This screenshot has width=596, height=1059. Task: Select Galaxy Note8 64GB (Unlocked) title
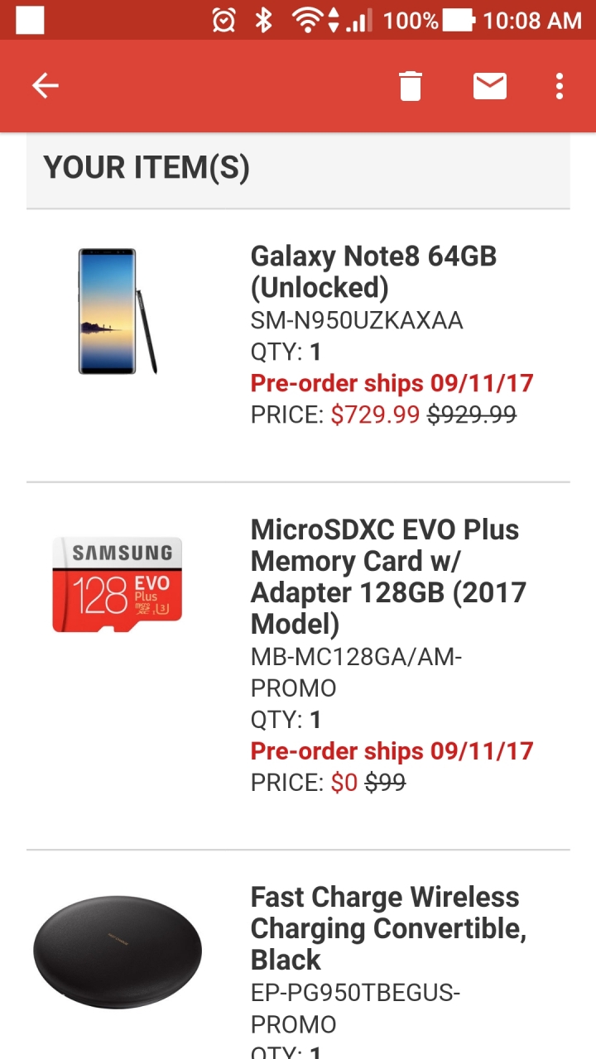point(373,271)
